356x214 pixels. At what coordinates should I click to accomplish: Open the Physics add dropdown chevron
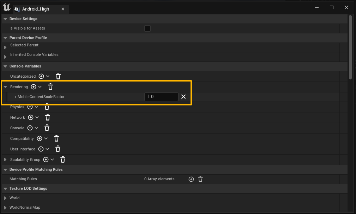point(36,107)
